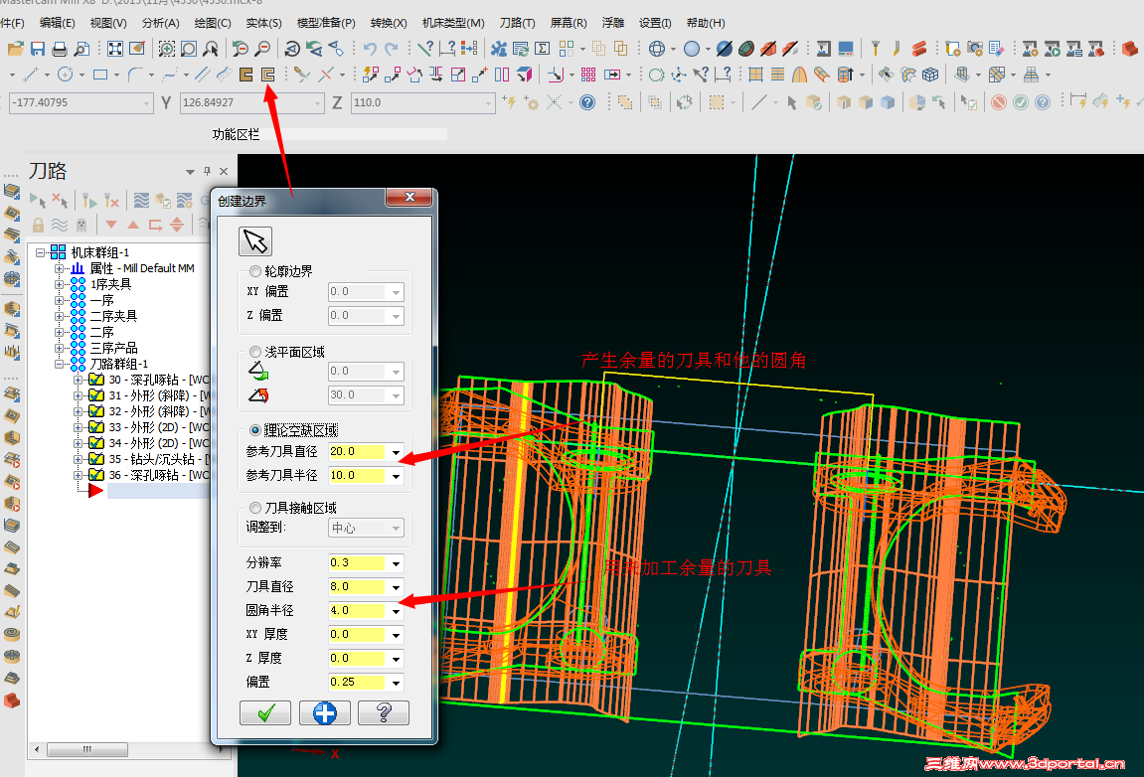Select the arrow selection icon in 创建边界 dialog
1144x777 pixels.
pos(255,239)
